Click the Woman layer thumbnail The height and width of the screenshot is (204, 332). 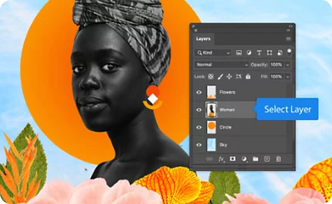point(211,110)
